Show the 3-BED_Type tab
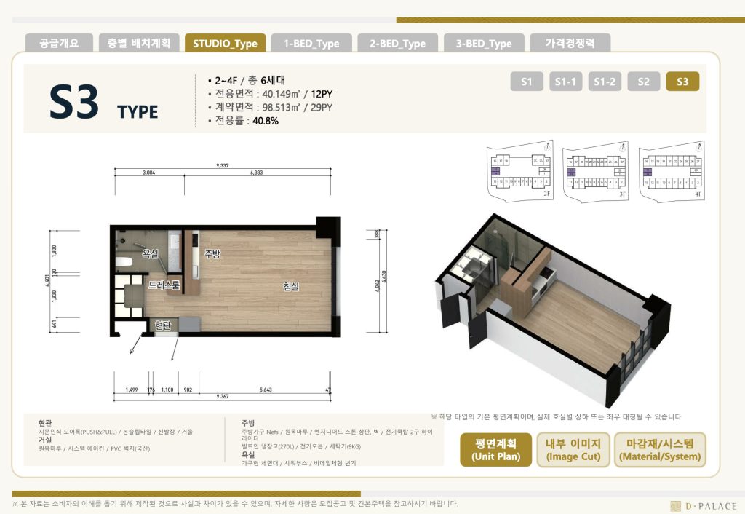745x514 pixels. (484, 43)
